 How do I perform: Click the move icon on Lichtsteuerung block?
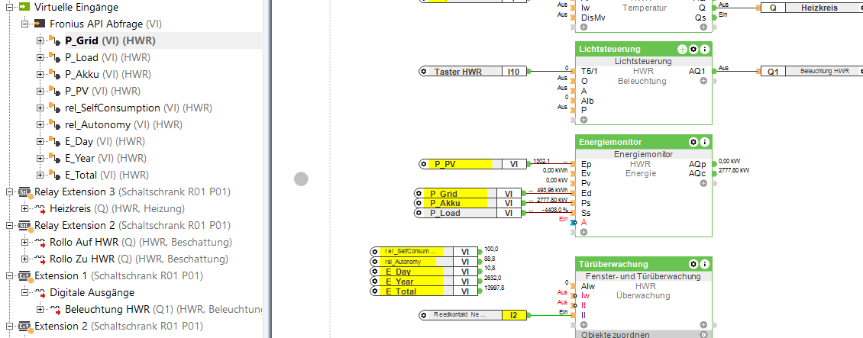click(683, 50)
